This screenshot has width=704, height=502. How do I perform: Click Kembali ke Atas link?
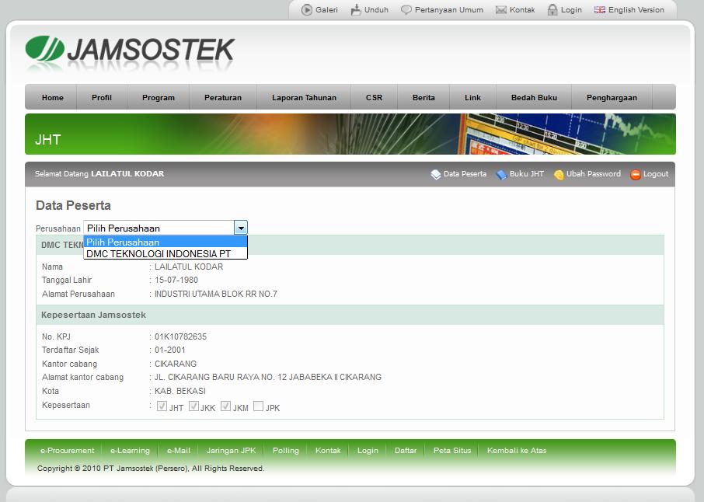point(517,451)
